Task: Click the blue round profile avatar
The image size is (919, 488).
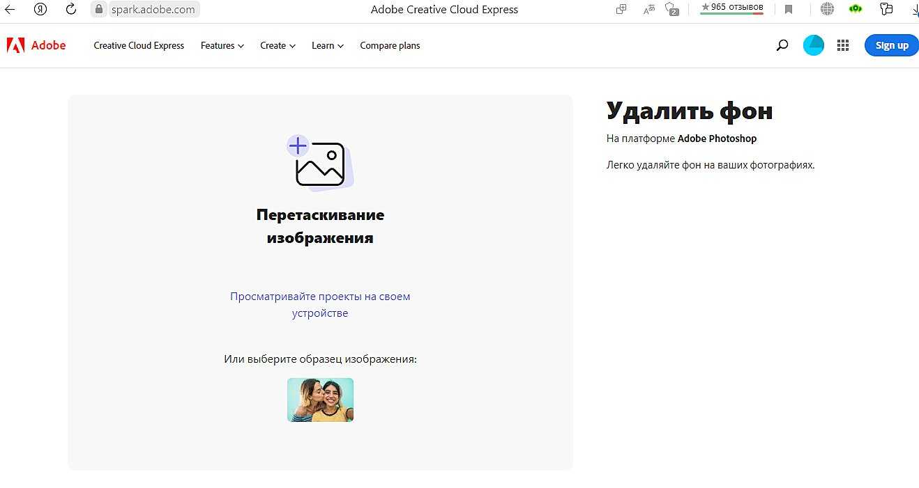Action: click(813, 45)
